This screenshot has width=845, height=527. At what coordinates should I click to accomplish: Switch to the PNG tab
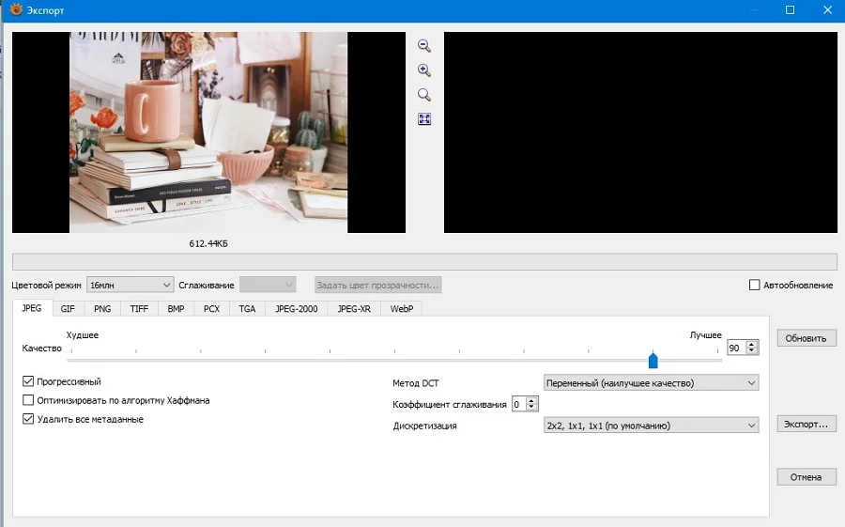click(102, 309)
